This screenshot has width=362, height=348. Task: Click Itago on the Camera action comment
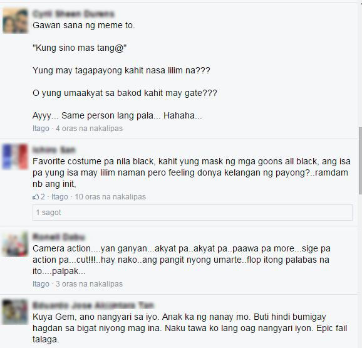point(41,284)
